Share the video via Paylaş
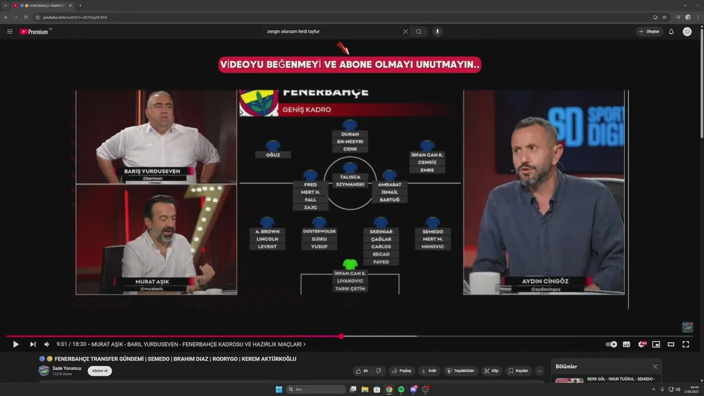 click(x=401, y=371)
